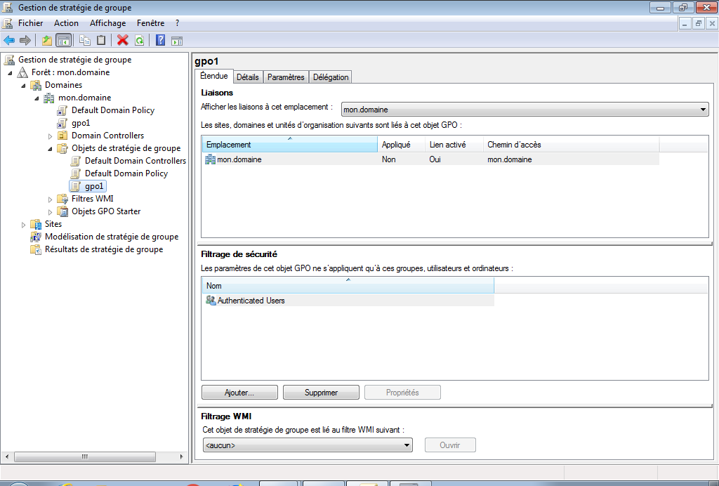Click the greyed-out Ouvrir button
This screenshot has width=719, height=486.
tap(450, 445)
